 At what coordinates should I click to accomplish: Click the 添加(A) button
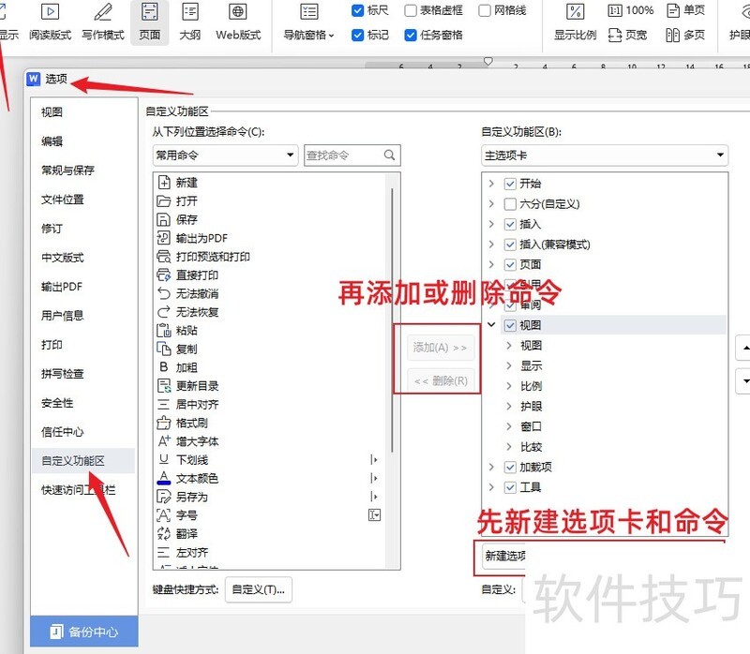point(441,348)
